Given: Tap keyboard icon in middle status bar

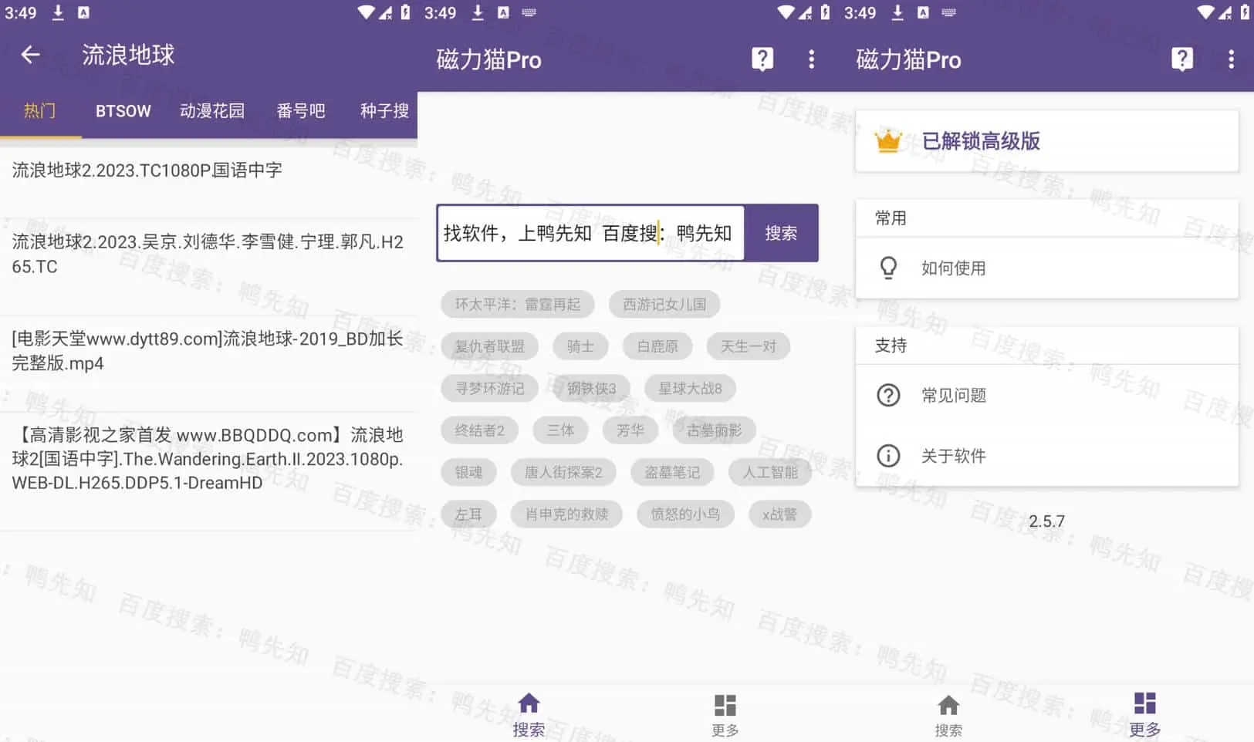Looking at the screenshot, I should click(x=529, y=12).
